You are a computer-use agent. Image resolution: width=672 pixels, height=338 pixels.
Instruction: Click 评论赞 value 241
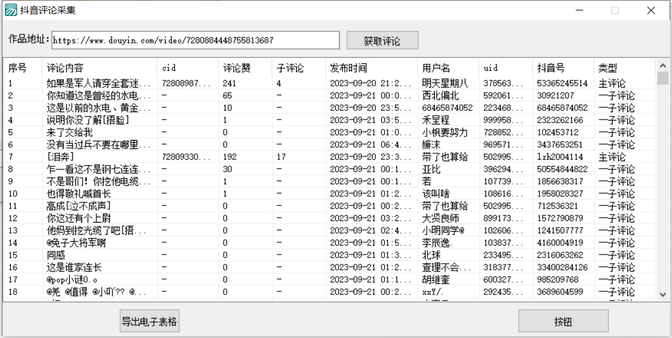tap(229, 83)
